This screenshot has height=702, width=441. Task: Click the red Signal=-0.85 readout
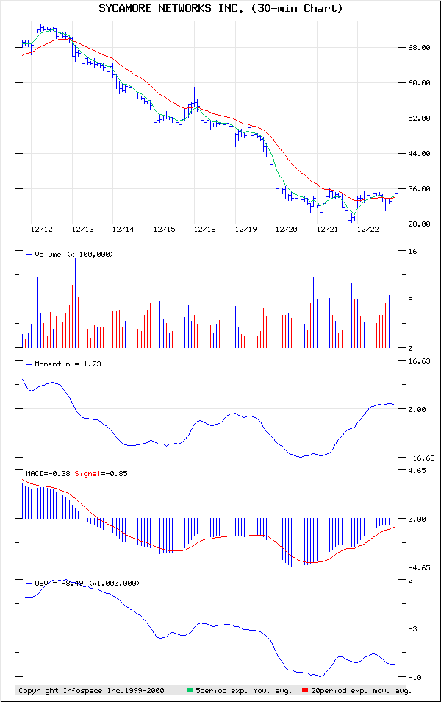pyautogui.click(x=101, y=474)
